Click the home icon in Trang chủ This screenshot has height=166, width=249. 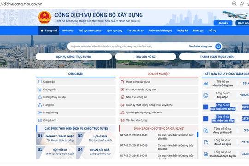[42, 30]
